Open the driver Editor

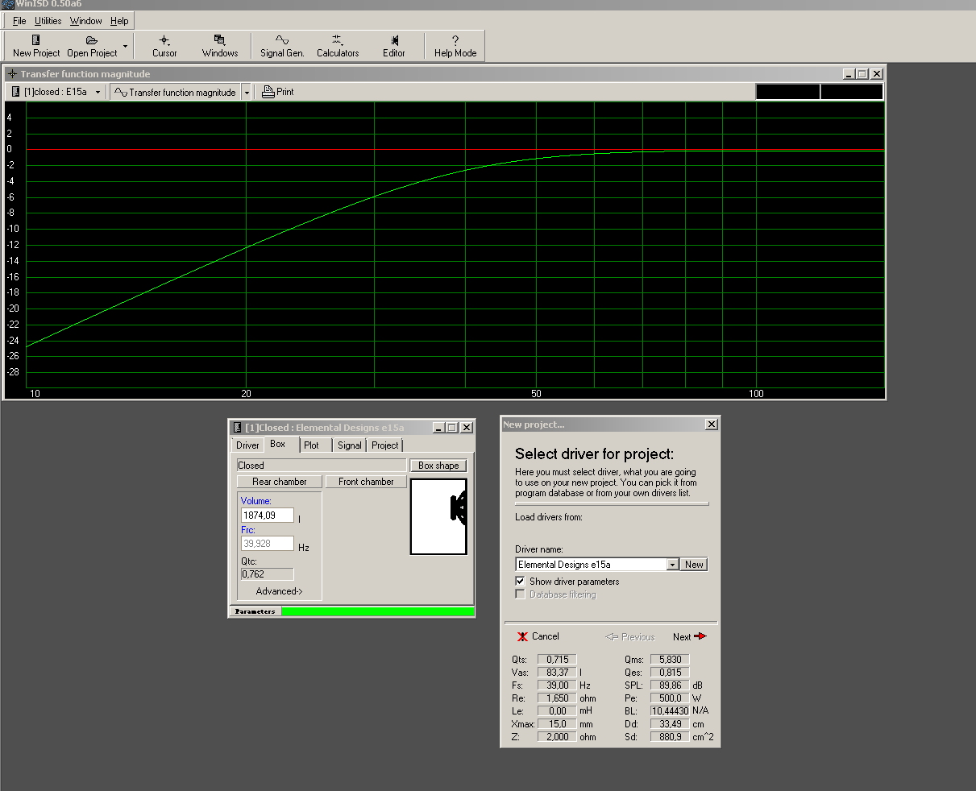pyautogui.click(x=394, y=46)
